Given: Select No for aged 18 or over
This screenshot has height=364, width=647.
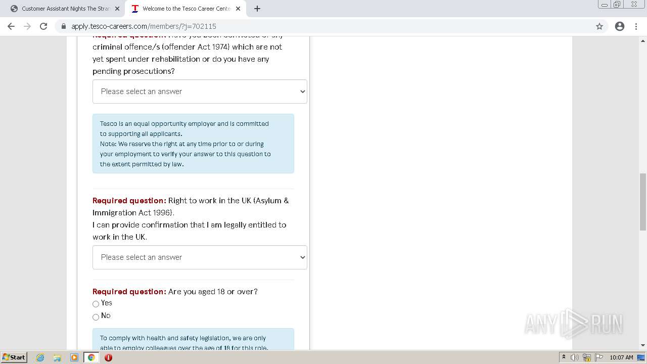Looking at the screenshot, I should pos(96,317).
